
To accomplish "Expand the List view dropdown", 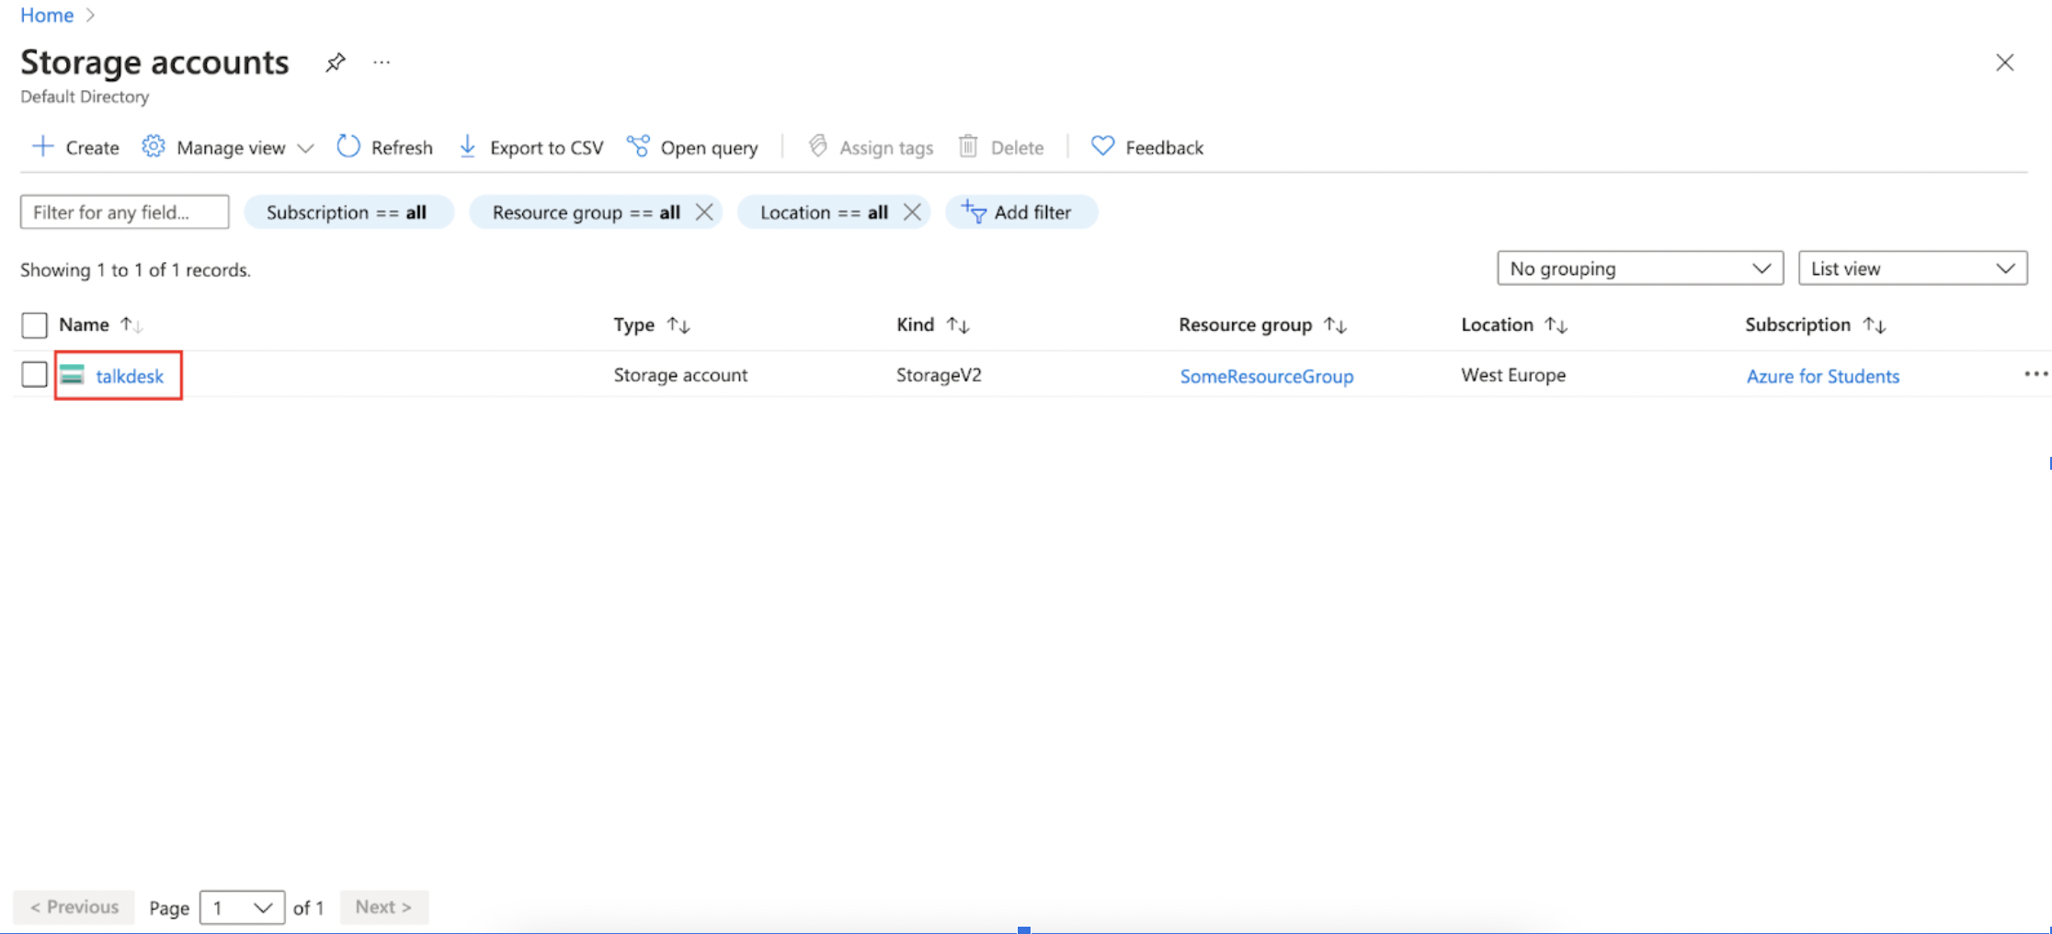I will pos(1912,268).
